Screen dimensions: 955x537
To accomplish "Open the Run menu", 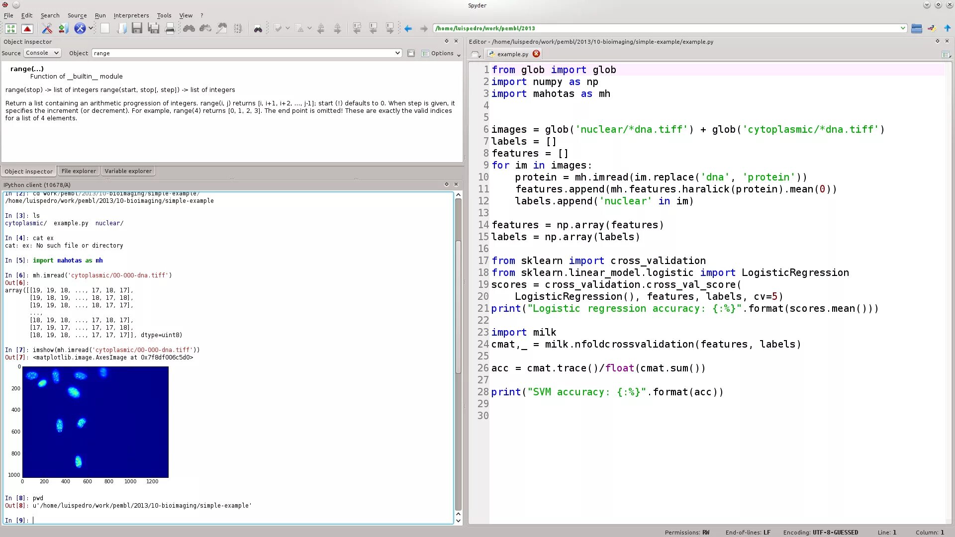I will point(99,15).
